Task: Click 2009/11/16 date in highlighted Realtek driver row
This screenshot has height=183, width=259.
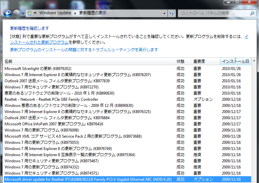Action: [x=231, y=179]
